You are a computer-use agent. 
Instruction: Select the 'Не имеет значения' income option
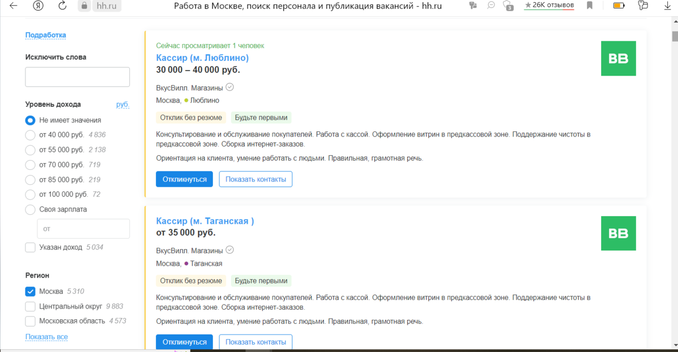(x=31, y=120)
